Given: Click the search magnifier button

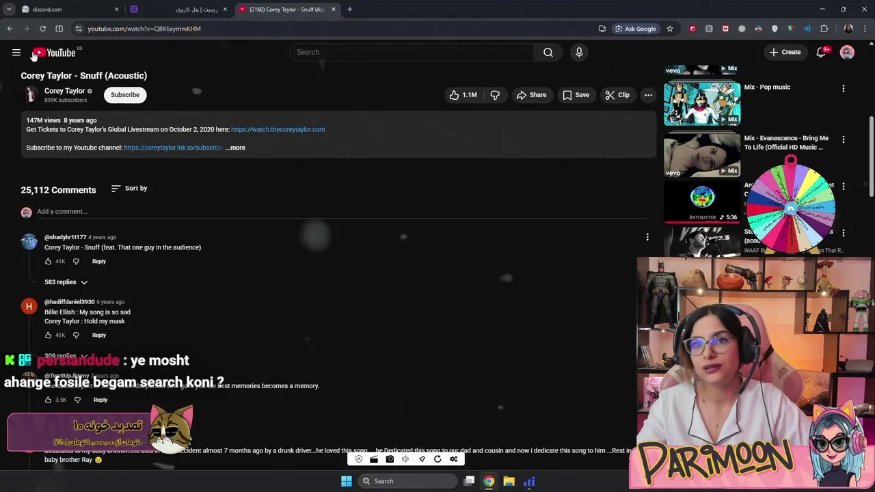Looking at the screenshot, I should [x=548, y=52].
